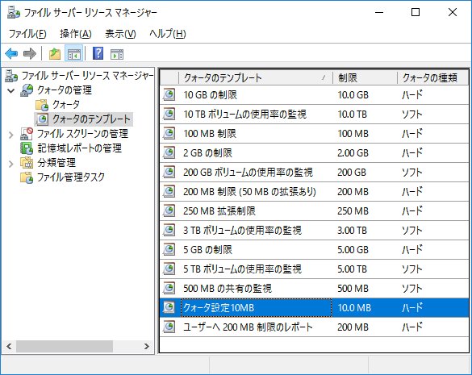
Task: Click icon of 3 TB ボリュームの使用率の監視
Action: pos(169,230)
